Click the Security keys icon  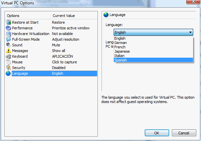click(8, 68)
